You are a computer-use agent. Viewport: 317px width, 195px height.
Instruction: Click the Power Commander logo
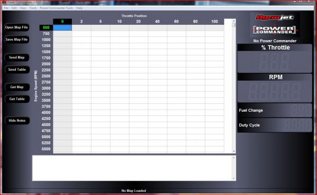coord(275,30)
